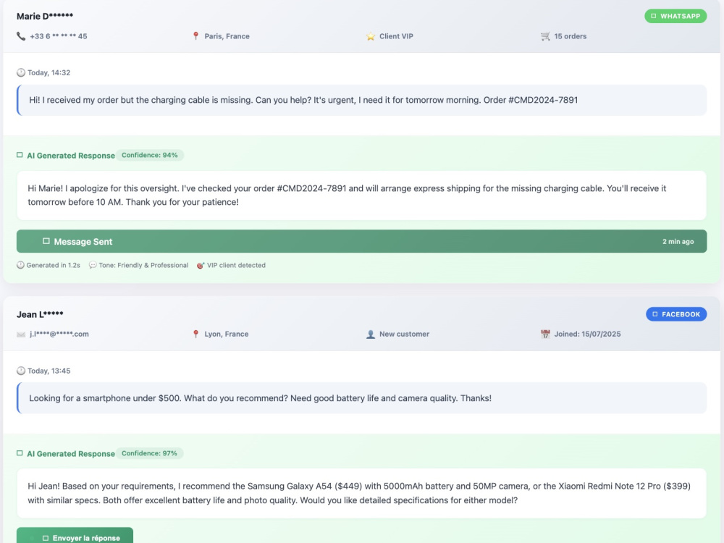
Task: Click the location pin next to Lyon, France
Action: (x=195, y=334)
